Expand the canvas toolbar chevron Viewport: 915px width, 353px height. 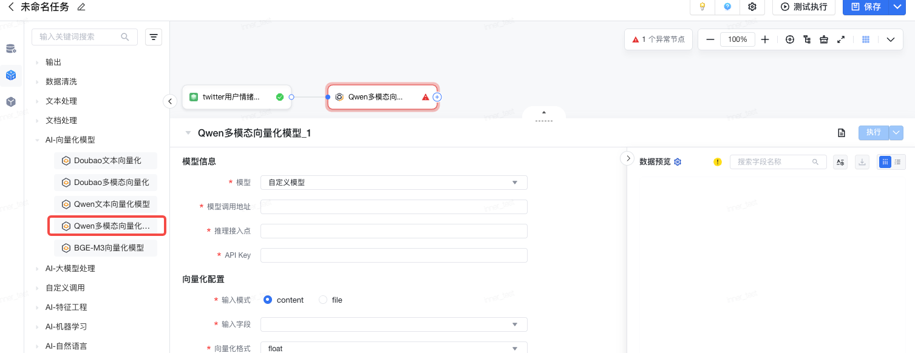point(891,39)
